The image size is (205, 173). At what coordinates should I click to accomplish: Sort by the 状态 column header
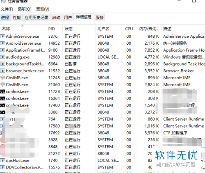click(x=79, y=29)
